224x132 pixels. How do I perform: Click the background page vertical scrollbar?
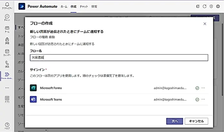(222, 60)
